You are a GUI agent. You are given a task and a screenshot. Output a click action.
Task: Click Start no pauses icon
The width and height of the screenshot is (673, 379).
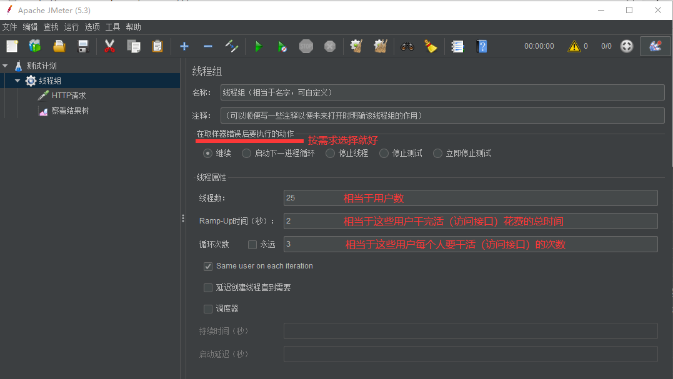pos(282,46)
